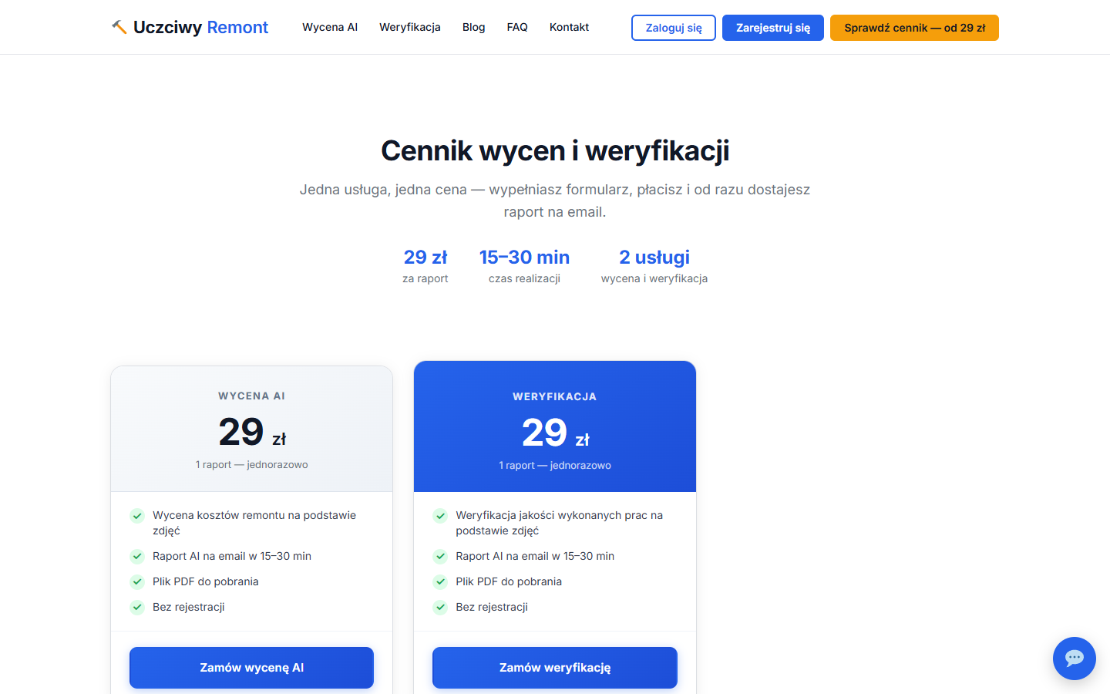
Task: Click the 'Cennik wycen i weryfikacji' heading
Action: (555, 150)
